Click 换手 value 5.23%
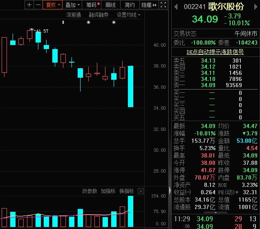Viewport: 260px width, 229px height. pyautogui.click(x=207, y=148)
